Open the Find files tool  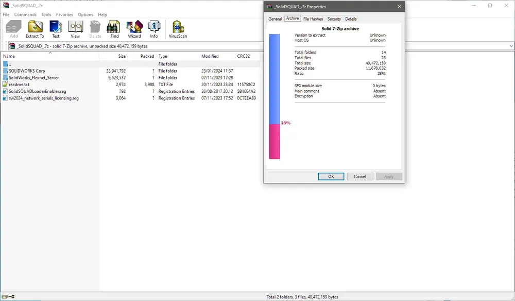(114, 29)
